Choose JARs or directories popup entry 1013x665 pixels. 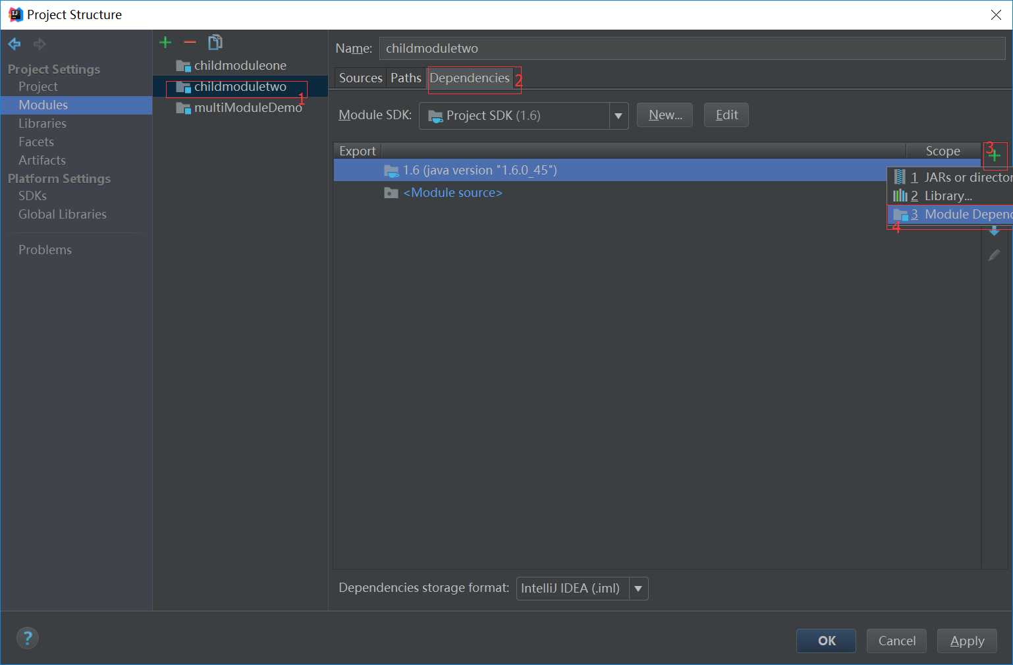[x=950, y=177]
